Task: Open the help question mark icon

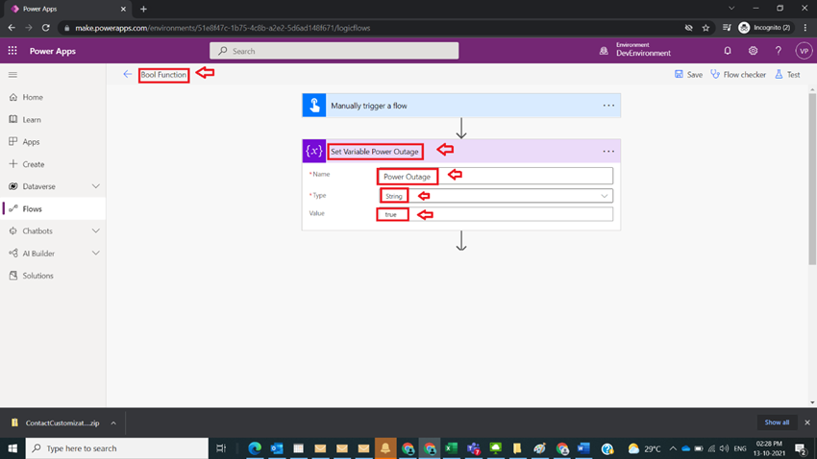Action: [x=778, y=51]
